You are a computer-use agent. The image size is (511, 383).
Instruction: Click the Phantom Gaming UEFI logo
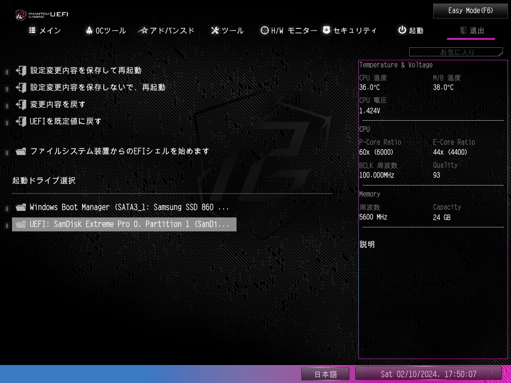pyautogui.click(x=42, y=15)
